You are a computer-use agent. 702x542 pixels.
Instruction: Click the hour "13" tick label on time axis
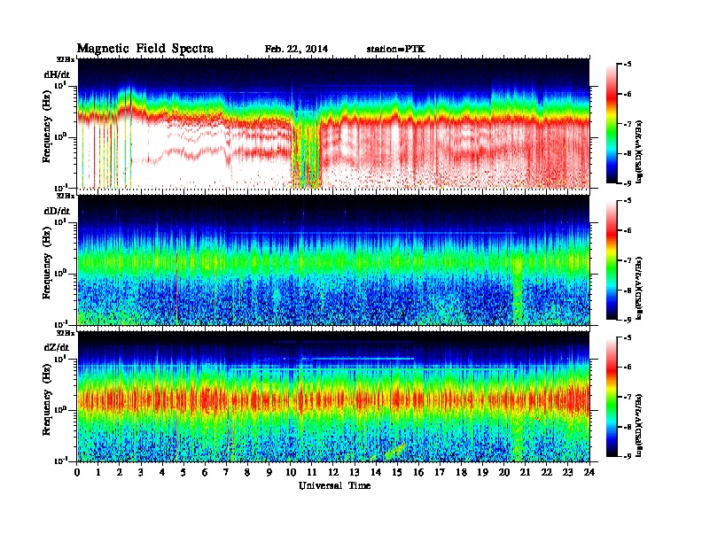click(355, 473)
